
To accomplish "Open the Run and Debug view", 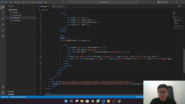I will (3, 24).
